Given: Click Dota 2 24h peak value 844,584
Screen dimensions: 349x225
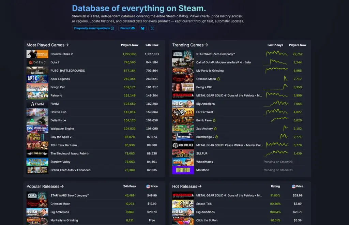Looking at the screenshot, I should [152, 62].
